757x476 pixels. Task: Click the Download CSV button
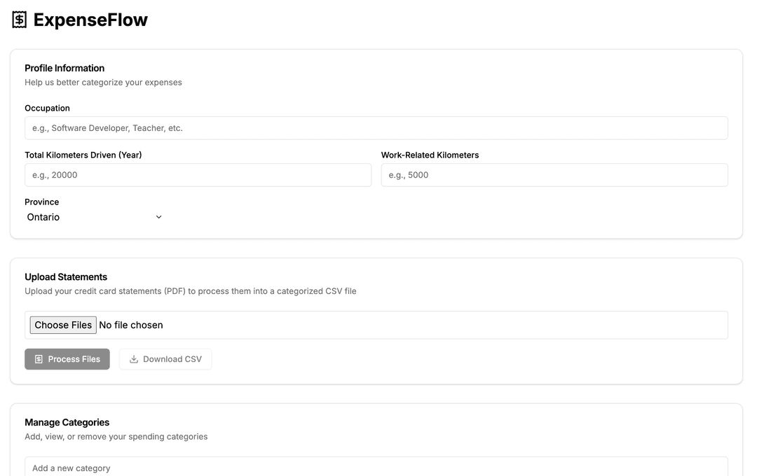165,359
